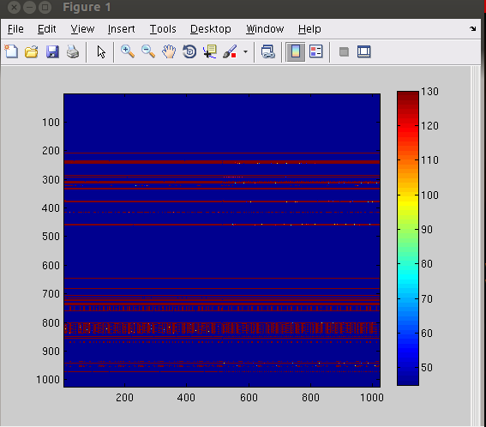Screen dimensions: 486x427
Task: Show Plot Tools and dock figure
Action: click(364, 51)
